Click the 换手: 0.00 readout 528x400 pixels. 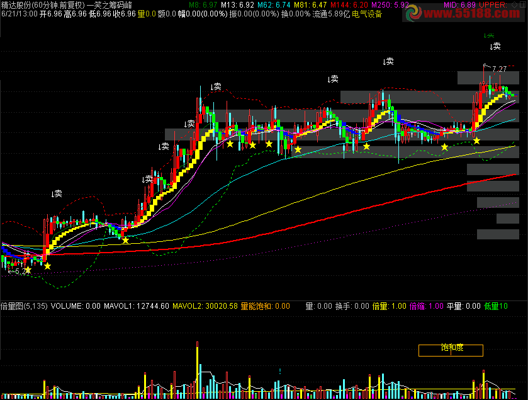352,306
